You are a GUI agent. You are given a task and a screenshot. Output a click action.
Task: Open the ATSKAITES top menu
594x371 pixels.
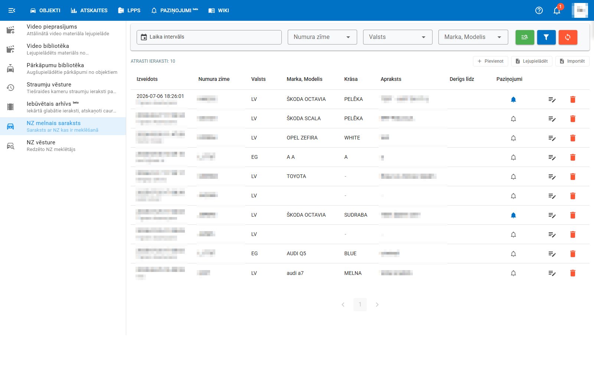pyautogui.click(x=89, y=10)
